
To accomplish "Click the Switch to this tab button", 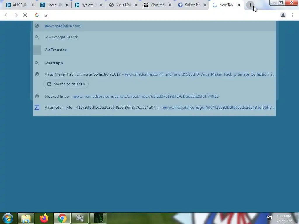I will click(x=66, y=84).
